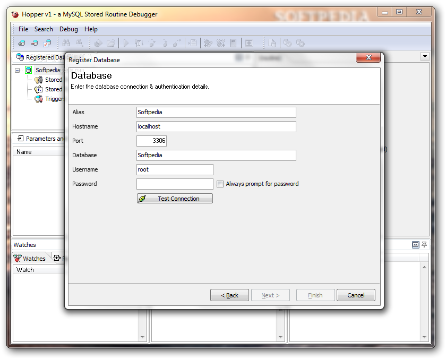The width and height of the screenshot is (446, 359).
Task: Click the Watch column header
Action: click(x=39, y=270)
